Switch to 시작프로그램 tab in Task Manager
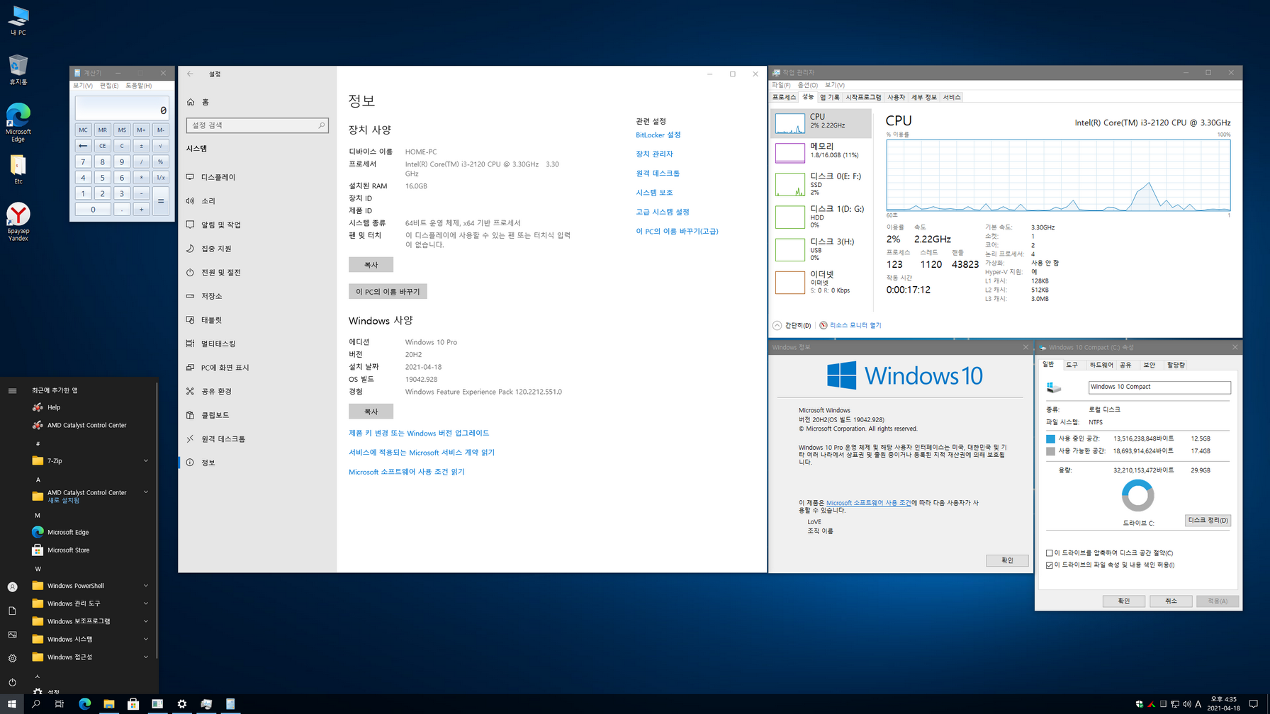Image resolution: width=1270 pixels, height=714 pixels. pos(863,97)
